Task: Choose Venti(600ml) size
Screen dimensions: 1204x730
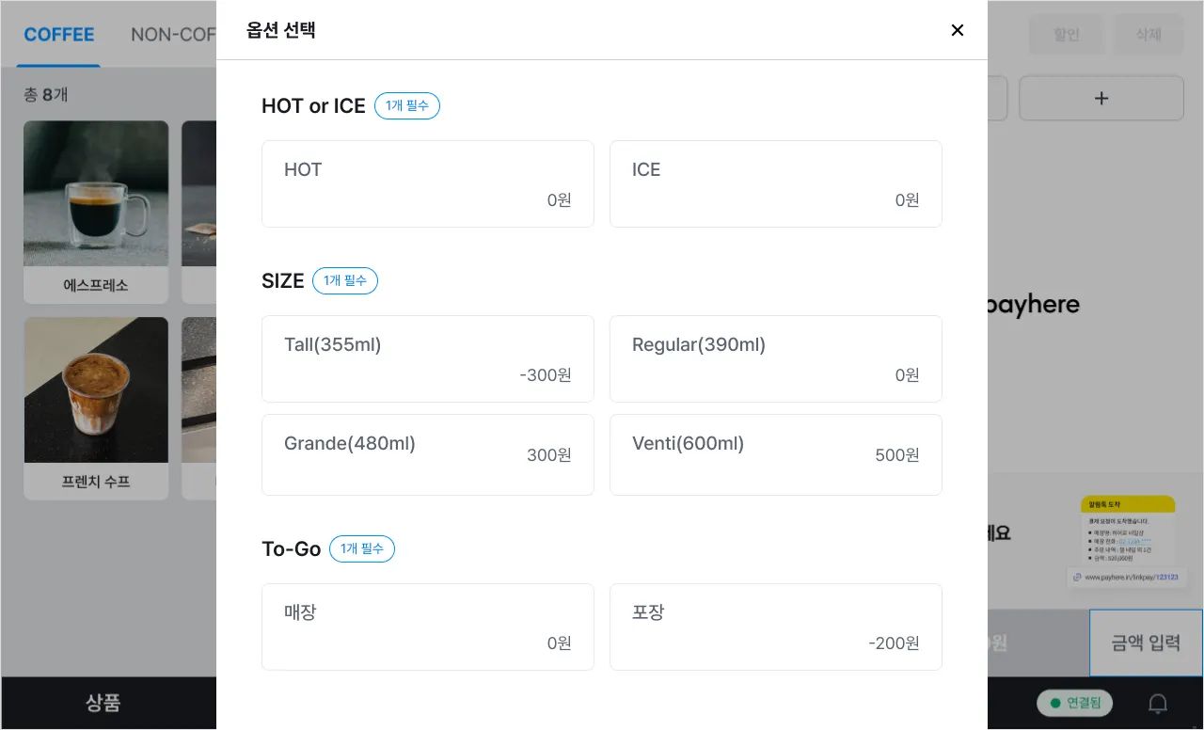Action: coord(775,454)
